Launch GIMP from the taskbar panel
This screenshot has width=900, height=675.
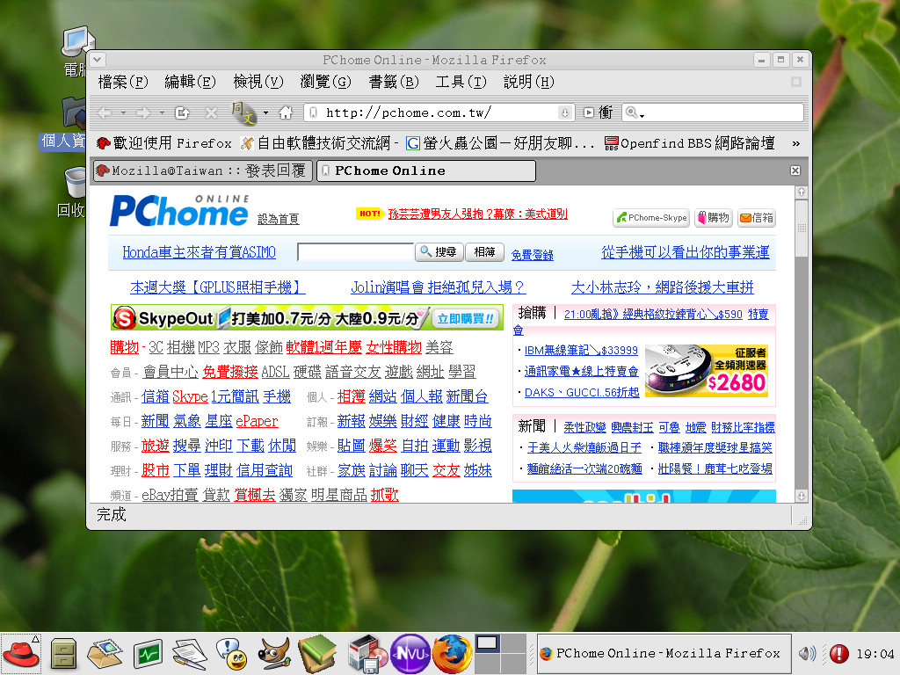click(x=274, y=653)
